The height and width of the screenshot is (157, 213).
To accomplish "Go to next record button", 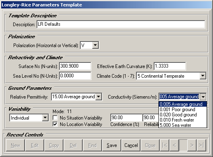I will tap(192, 145).
